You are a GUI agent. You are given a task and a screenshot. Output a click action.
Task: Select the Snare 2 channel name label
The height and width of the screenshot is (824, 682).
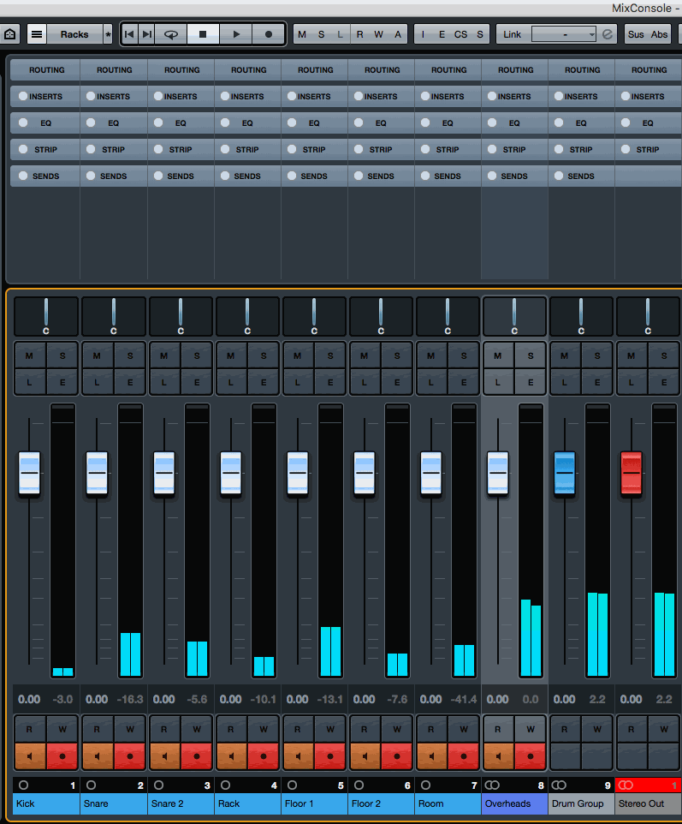pyautogui.click(x=181, y=803)
